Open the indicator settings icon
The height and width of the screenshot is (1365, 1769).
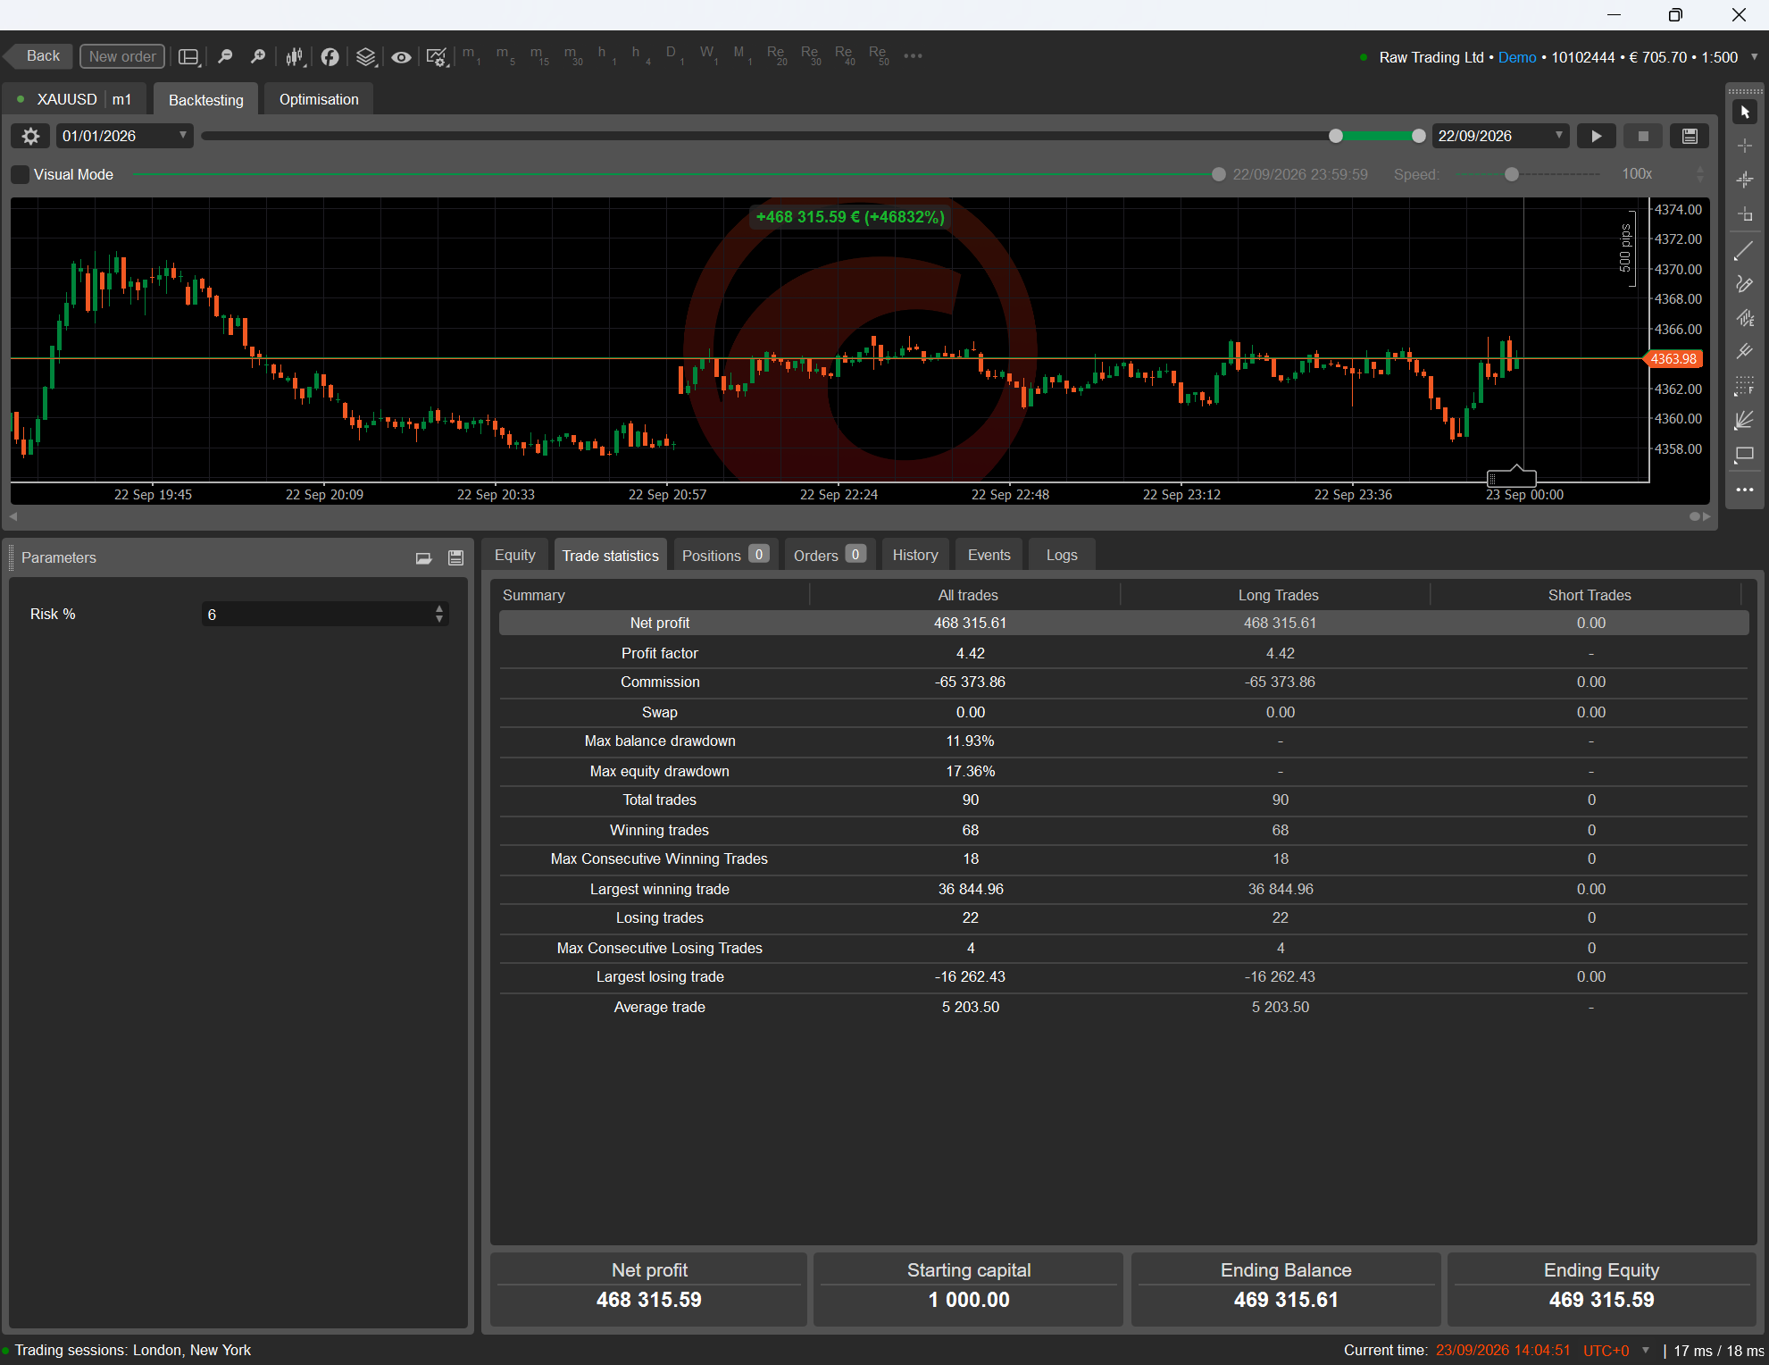coord(437,56)
